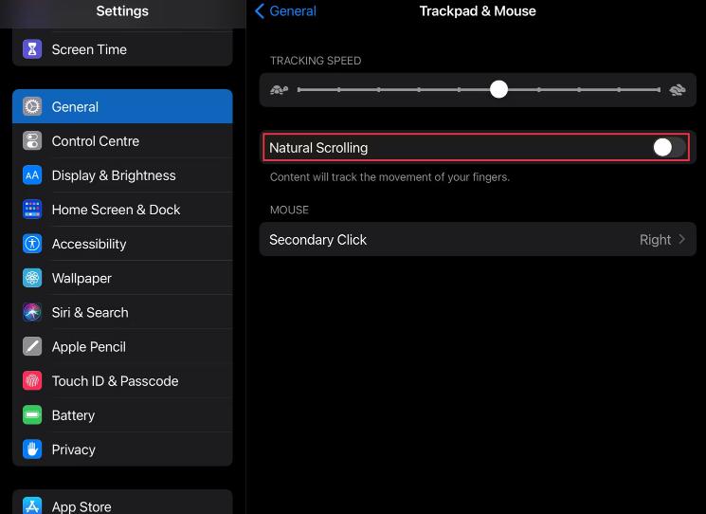
Task: Go back to General with the chevron
Action: point(260,10)
